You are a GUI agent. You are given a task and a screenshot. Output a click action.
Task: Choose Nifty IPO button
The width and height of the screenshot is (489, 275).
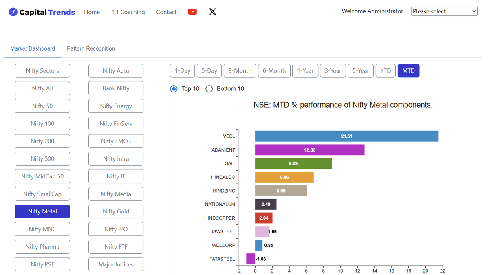(x=116, y=229)
